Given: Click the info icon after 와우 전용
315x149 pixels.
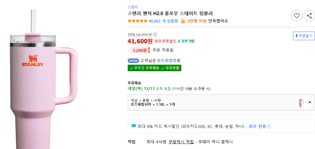Looking at the screenshot, I should pyautogui.click(x=269, y=126).
